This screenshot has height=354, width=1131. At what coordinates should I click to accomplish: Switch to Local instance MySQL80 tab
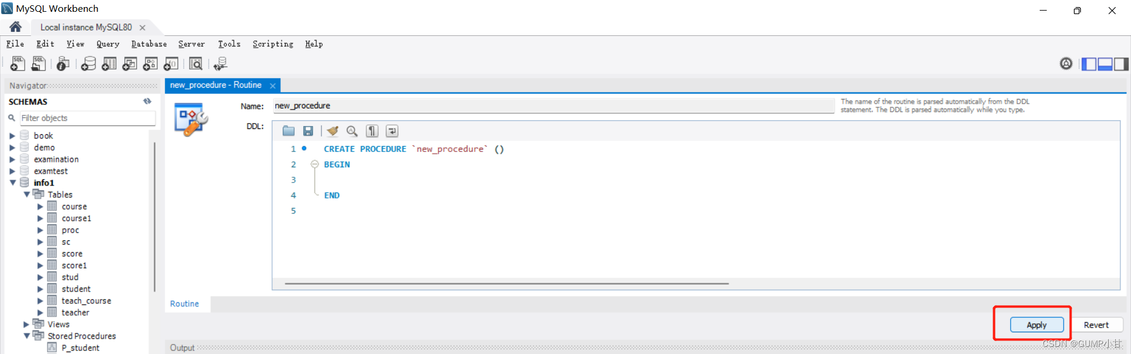(86, 27)
